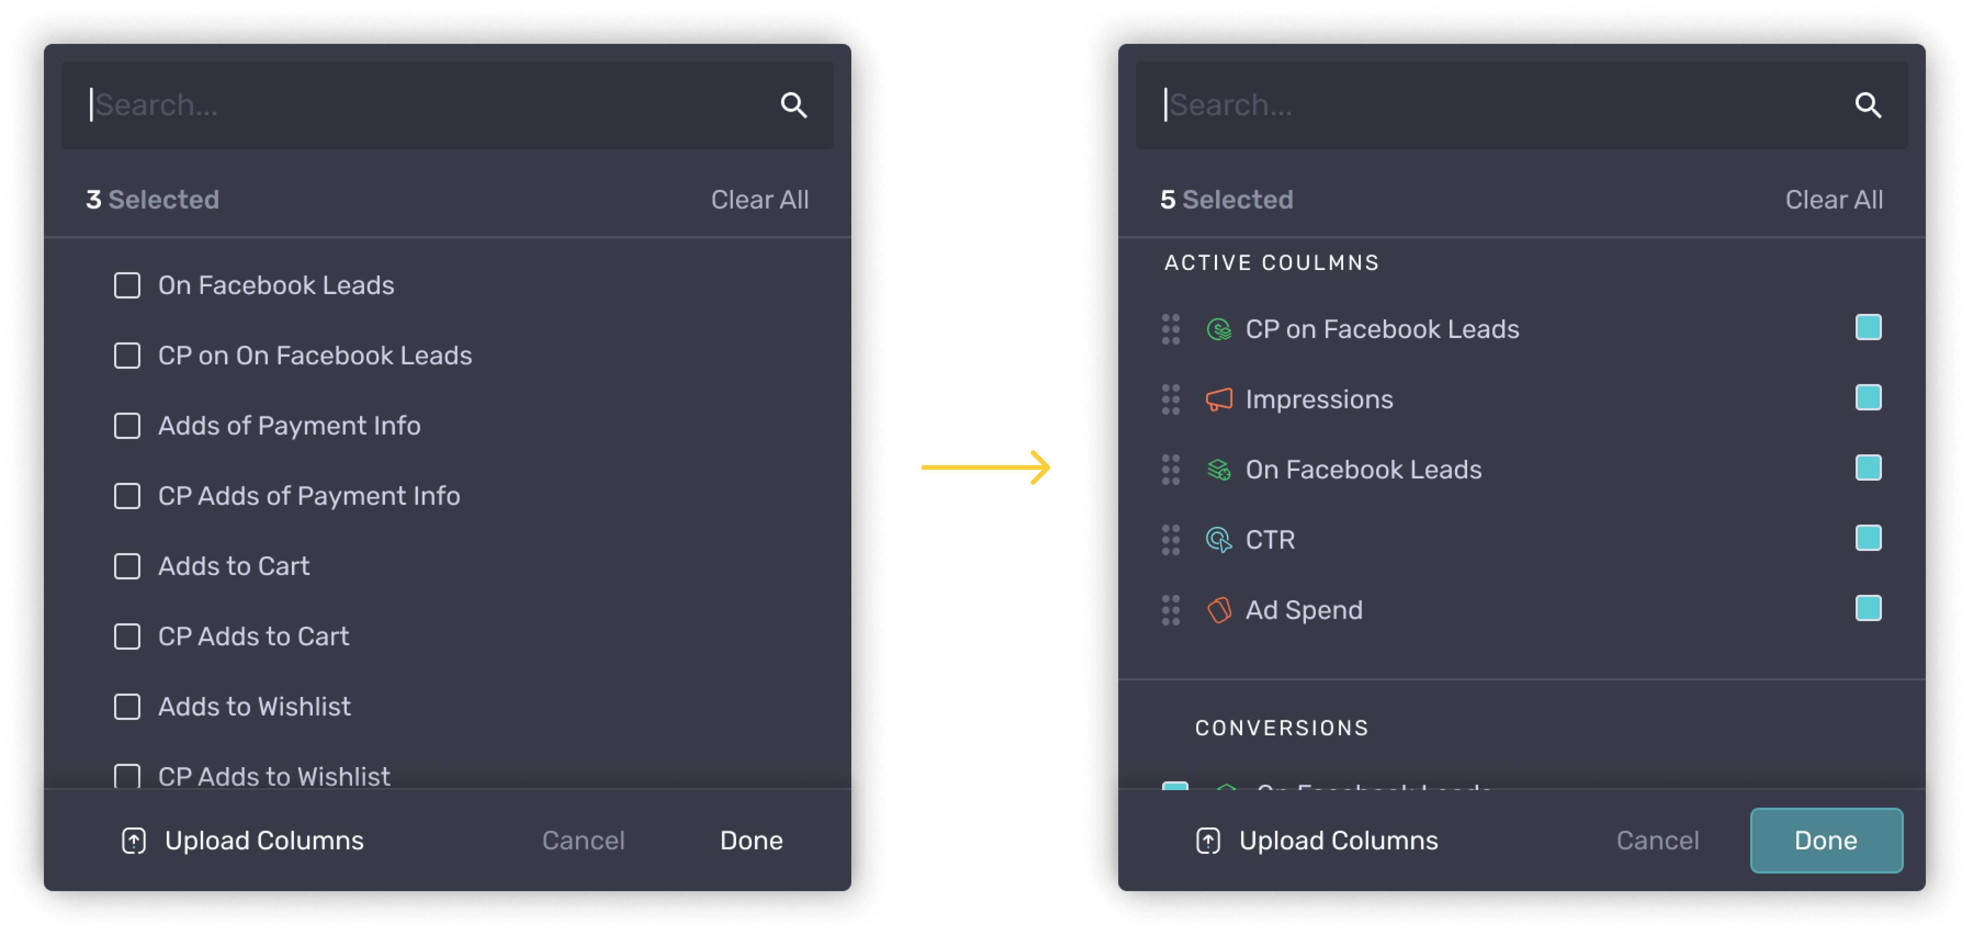The width and height of the screenshot is (1970, 935).
Task: Click Upload Columns in the 3 Selected panel
Action: point(264,841)
